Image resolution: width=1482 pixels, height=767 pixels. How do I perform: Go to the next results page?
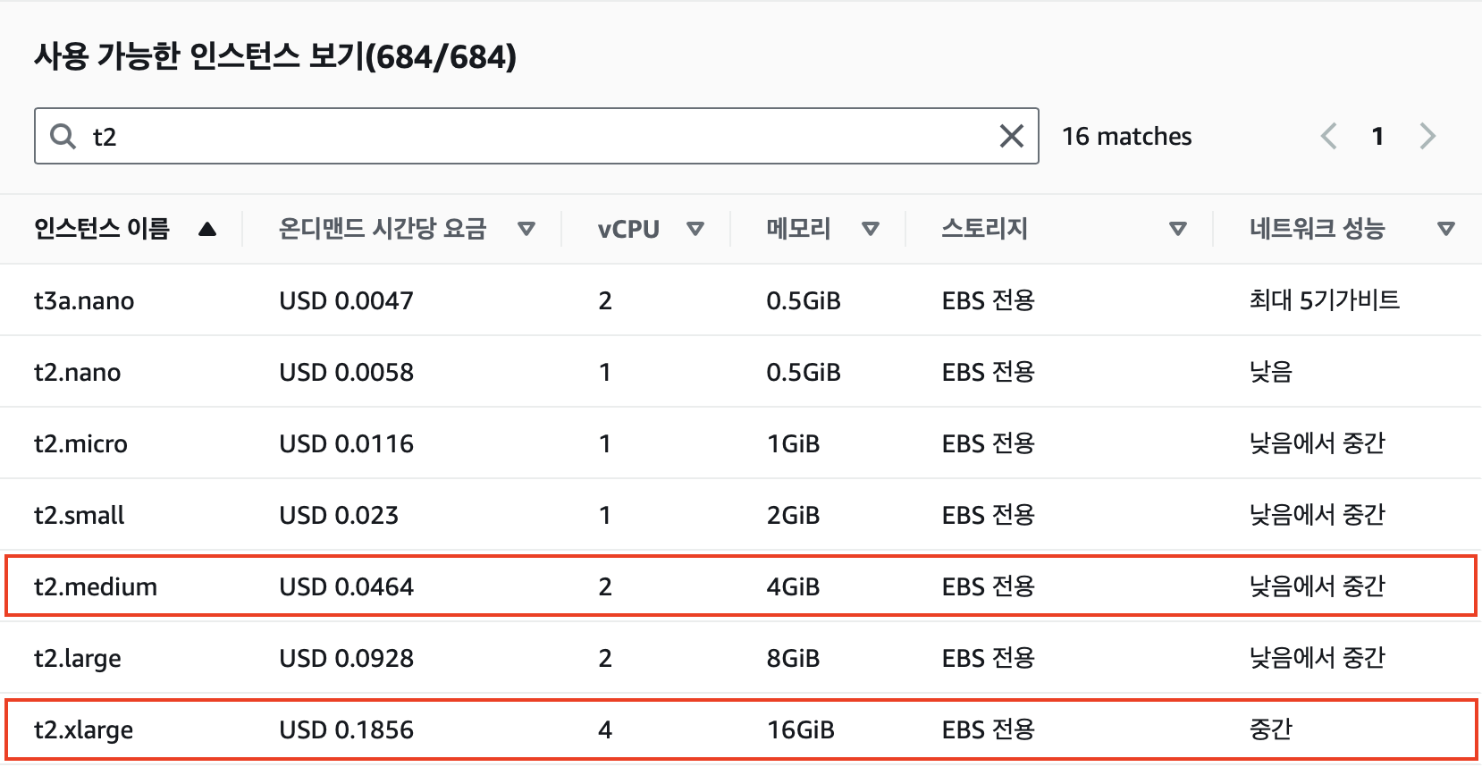[x=1427, y=136]
